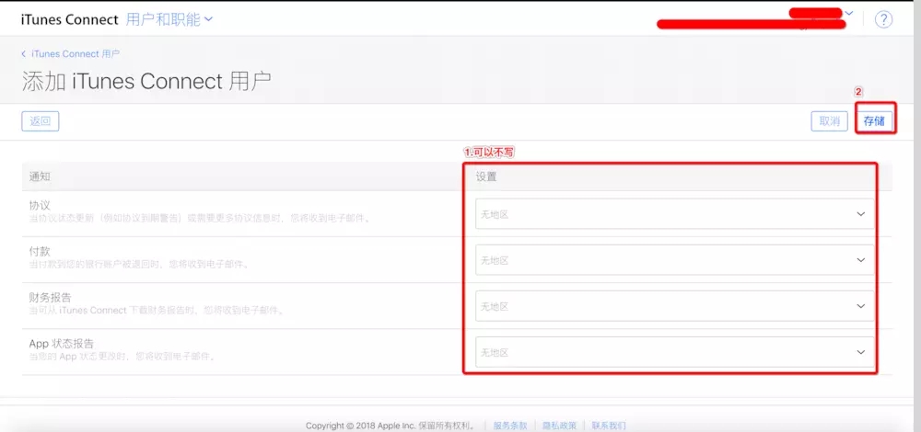
Task: Click the 取消 button
Action: pyautogui.click(x=830, y=121)
